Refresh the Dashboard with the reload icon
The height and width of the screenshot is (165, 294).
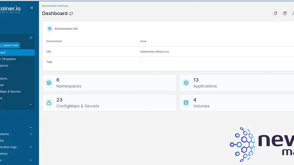71,13
